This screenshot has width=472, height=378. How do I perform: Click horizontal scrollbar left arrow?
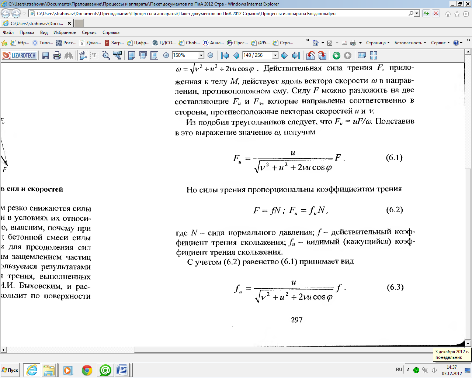(3, 349)
